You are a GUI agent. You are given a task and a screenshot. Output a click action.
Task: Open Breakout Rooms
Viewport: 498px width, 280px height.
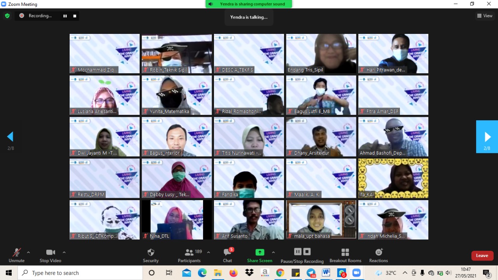pos(345,255)
